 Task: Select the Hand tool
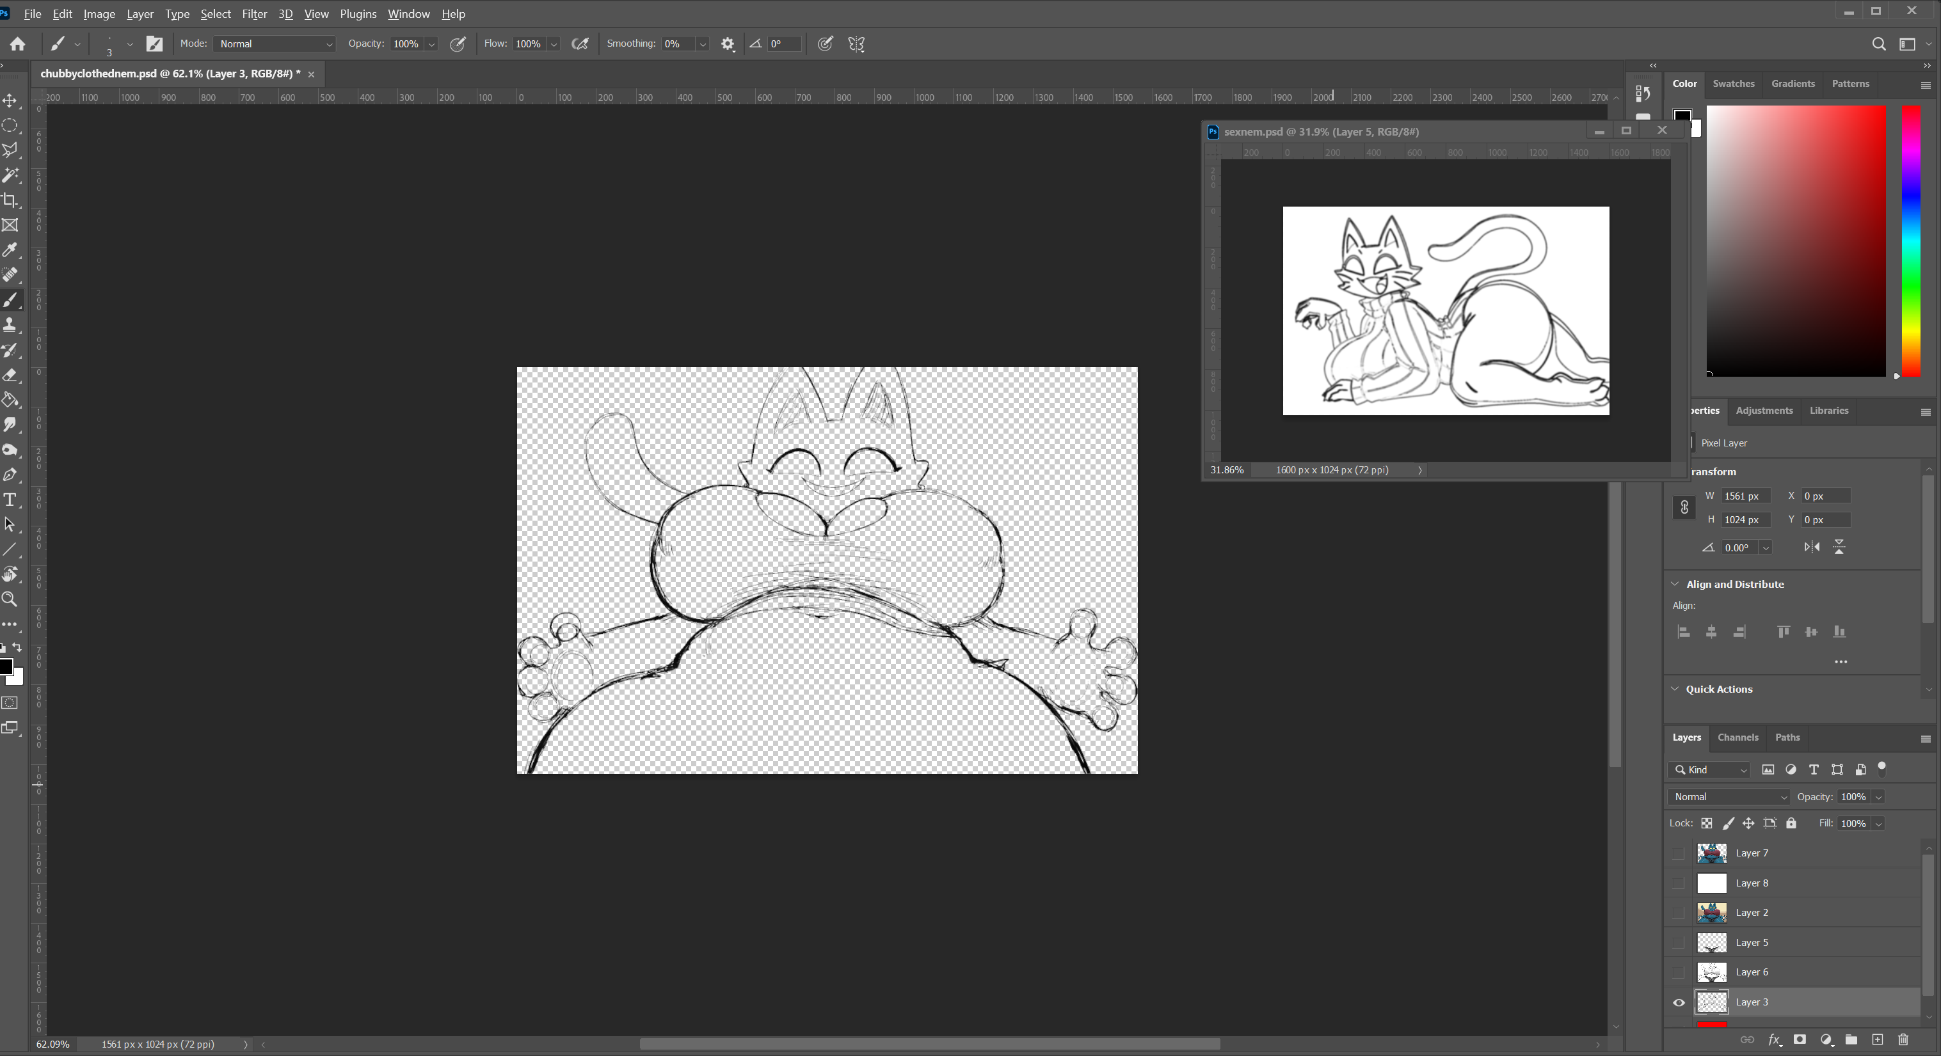coord(10,575)
